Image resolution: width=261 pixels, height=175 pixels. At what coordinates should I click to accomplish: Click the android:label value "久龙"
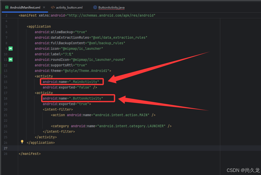68,54
